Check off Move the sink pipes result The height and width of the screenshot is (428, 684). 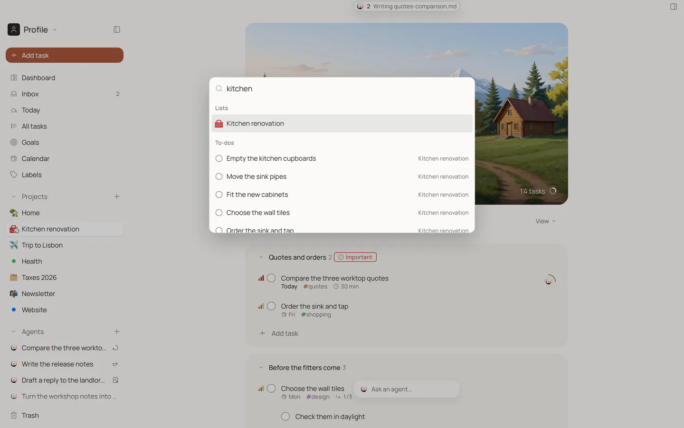click(x=219, y=176)
